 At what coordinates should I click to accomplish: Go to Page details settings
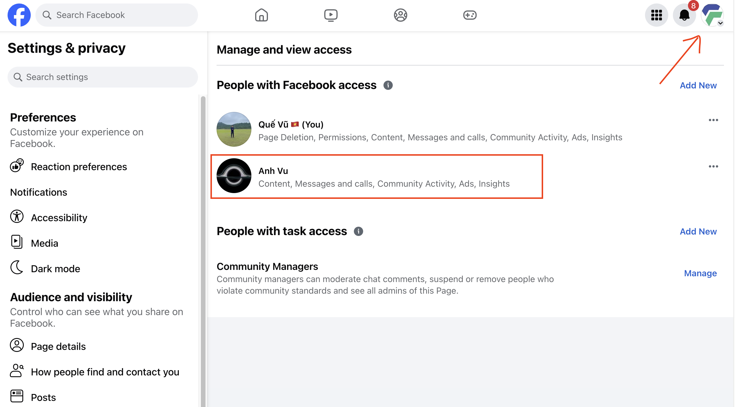pyautogui.click(x=58, y=346)
